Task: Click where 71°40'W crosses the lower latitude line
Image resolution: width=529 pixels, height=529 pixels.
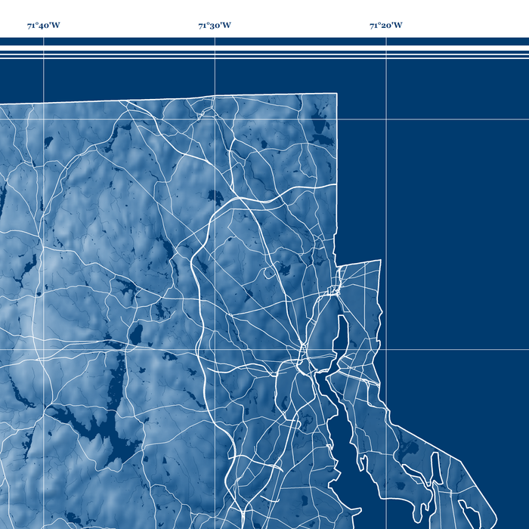Action: coord(44,349)
